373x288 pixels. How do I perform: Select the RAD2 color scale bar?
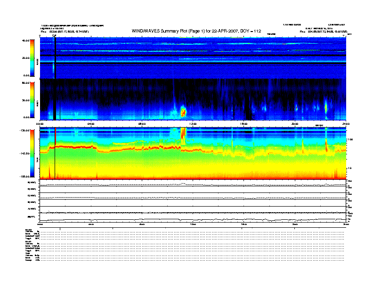coord(32,58)
